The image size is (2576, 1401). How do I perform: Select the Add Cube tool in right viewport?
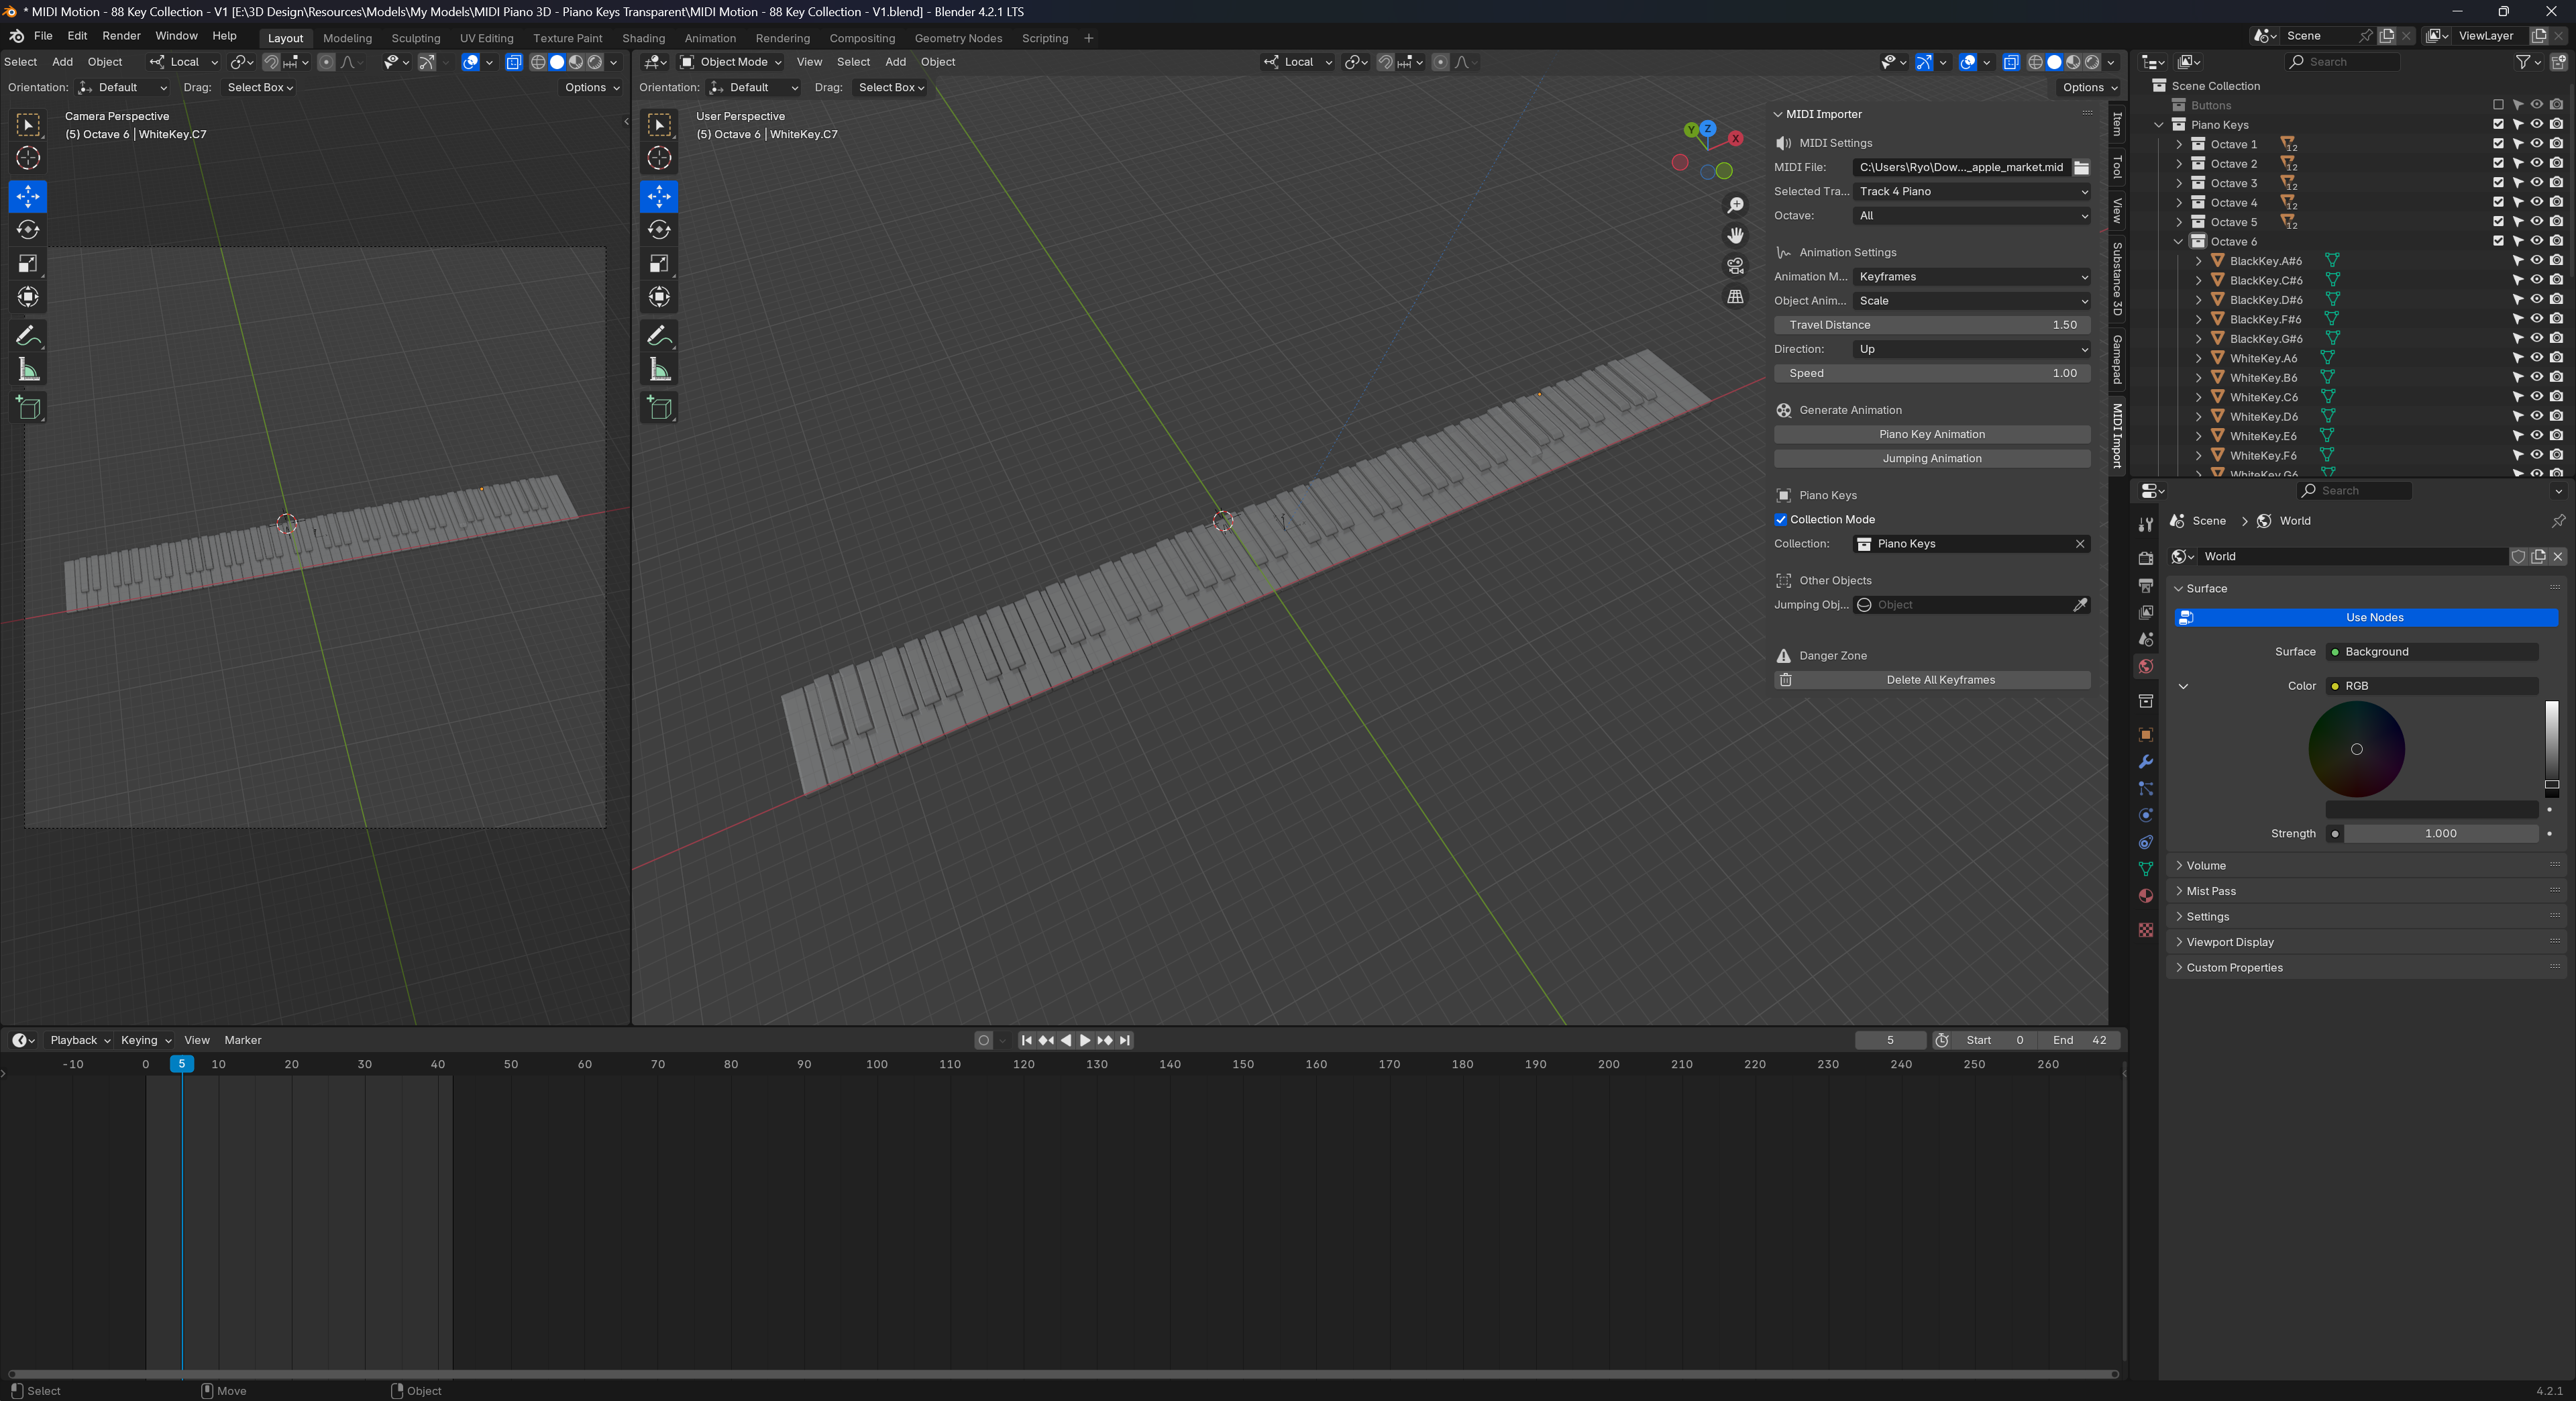[659, 407]
